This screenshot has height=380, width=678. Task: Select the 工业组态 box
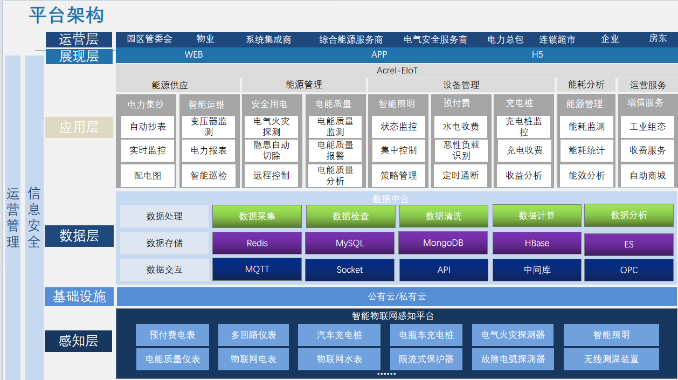click(x=648, y=127)
